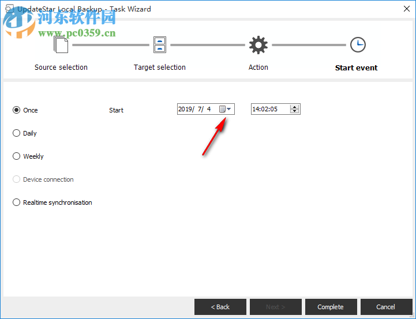Click the Cancel button

pos(386,307)
